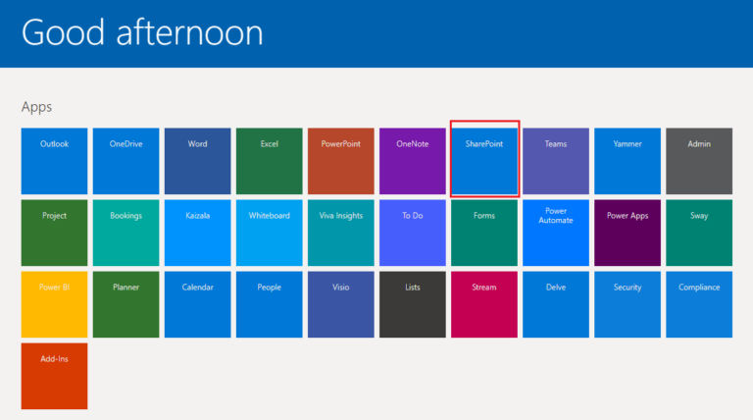
Task: Launch Teams from the apps list
Action: pyautogui.click(x=556, y=160)
